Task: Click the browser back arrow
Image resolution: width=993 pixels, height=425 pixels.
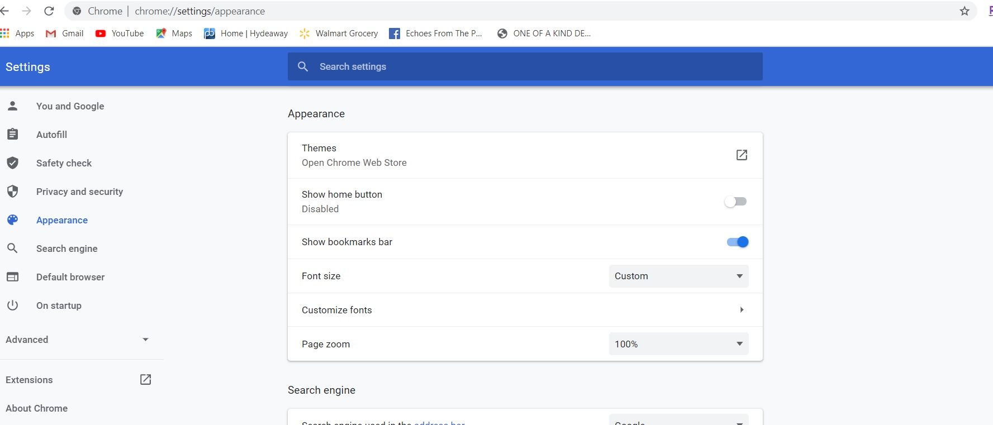Action: [4, 11]
